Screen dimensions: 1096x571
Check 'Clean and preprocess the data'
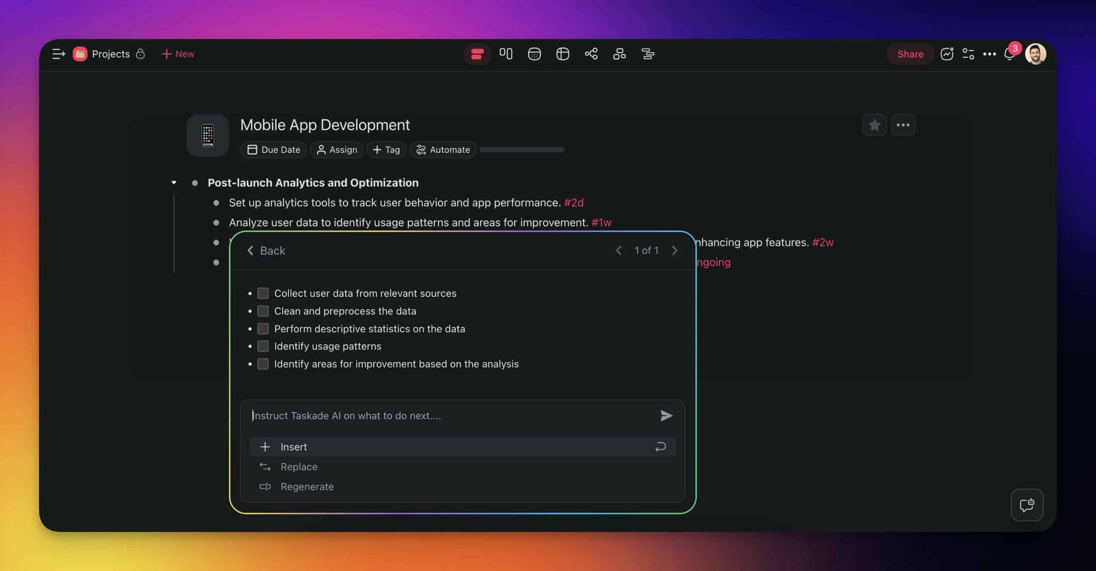coord(263,311)
